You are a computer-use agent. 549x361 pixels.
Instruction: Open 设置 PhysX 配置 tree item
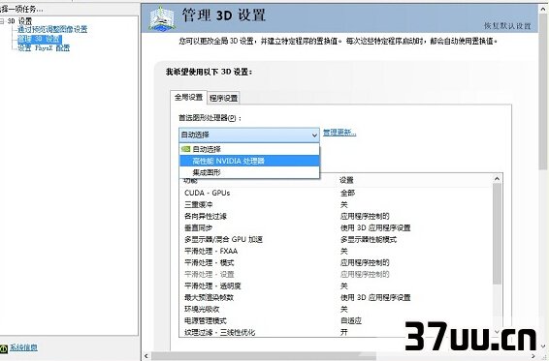[44, 47]
